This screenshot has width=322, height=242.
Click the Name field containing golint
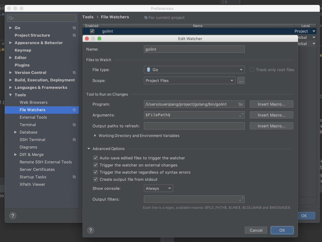tap(194, 49)
